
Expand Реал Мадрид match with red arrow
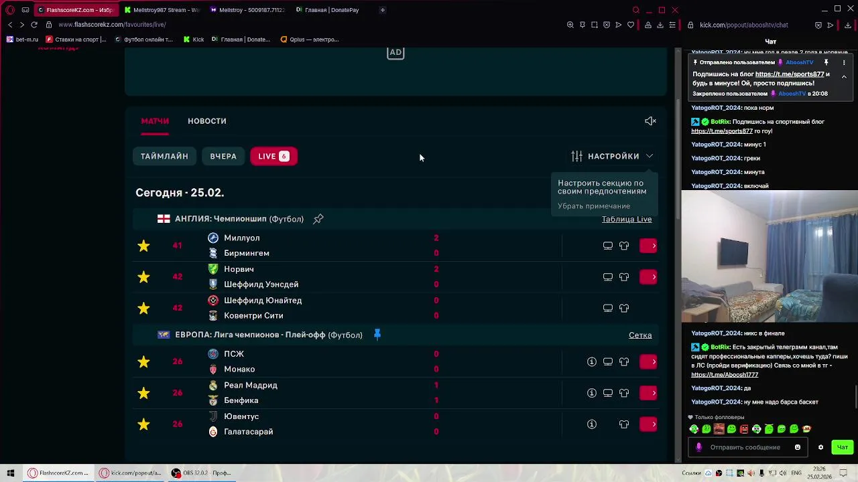[x=648, y=393]
